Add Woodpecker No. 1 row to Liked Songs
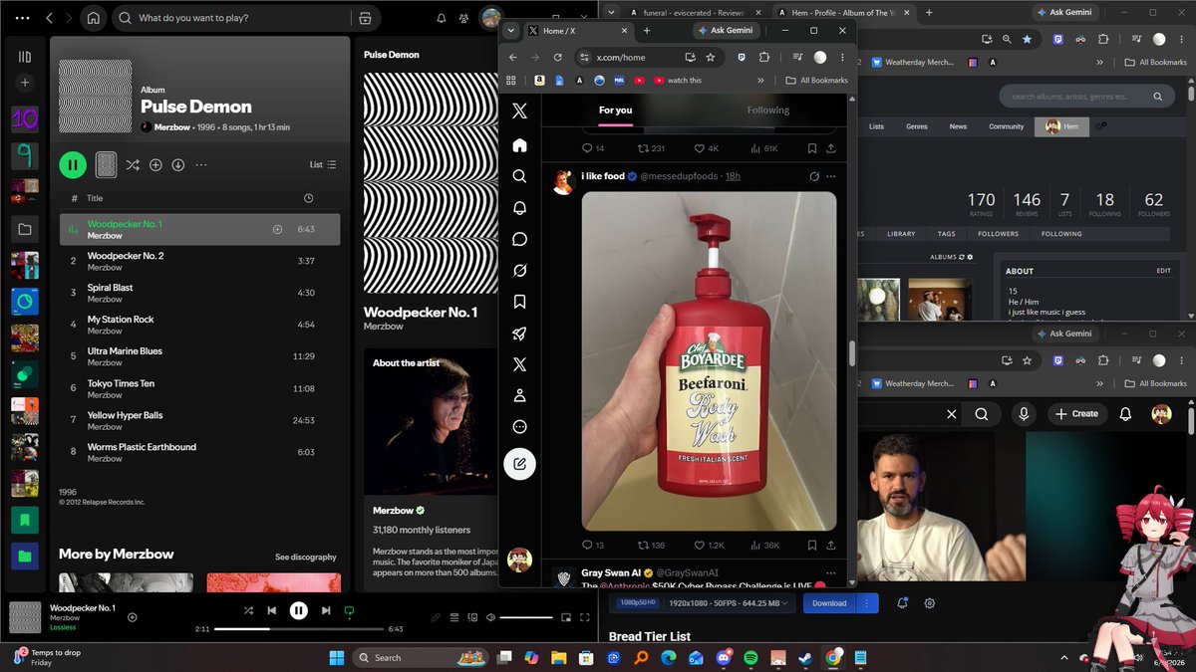The height and width of the screenshot is (672, 1196). (277, 229)
